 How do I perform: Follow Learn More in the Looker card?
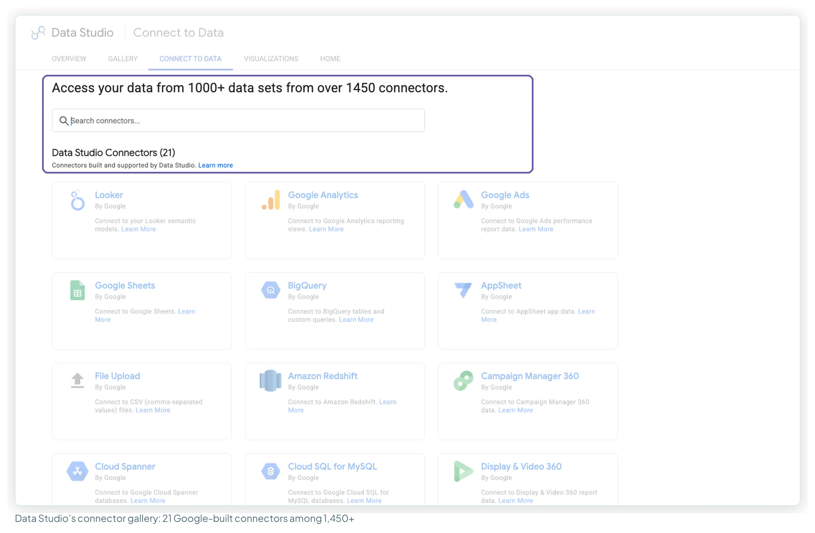139,229
